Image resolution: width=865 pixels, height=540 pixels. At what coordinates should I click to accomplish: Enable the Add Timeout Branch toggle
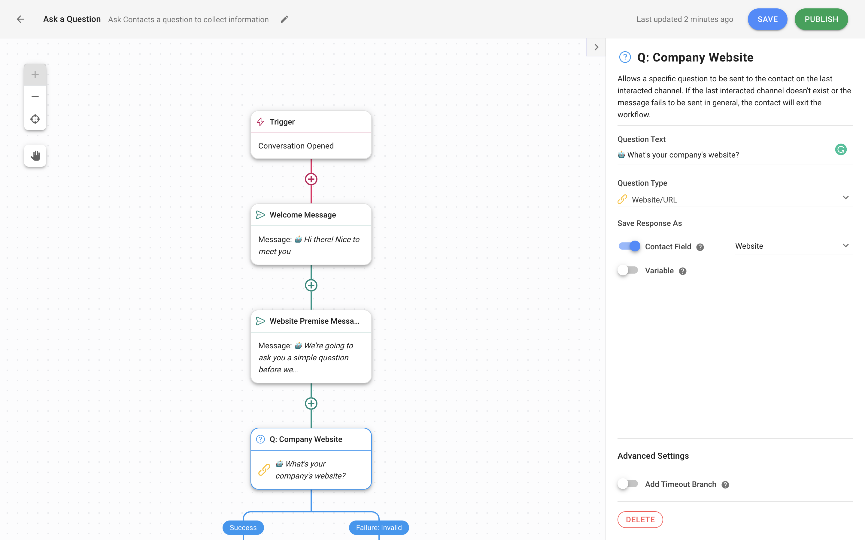pos(628,483)
